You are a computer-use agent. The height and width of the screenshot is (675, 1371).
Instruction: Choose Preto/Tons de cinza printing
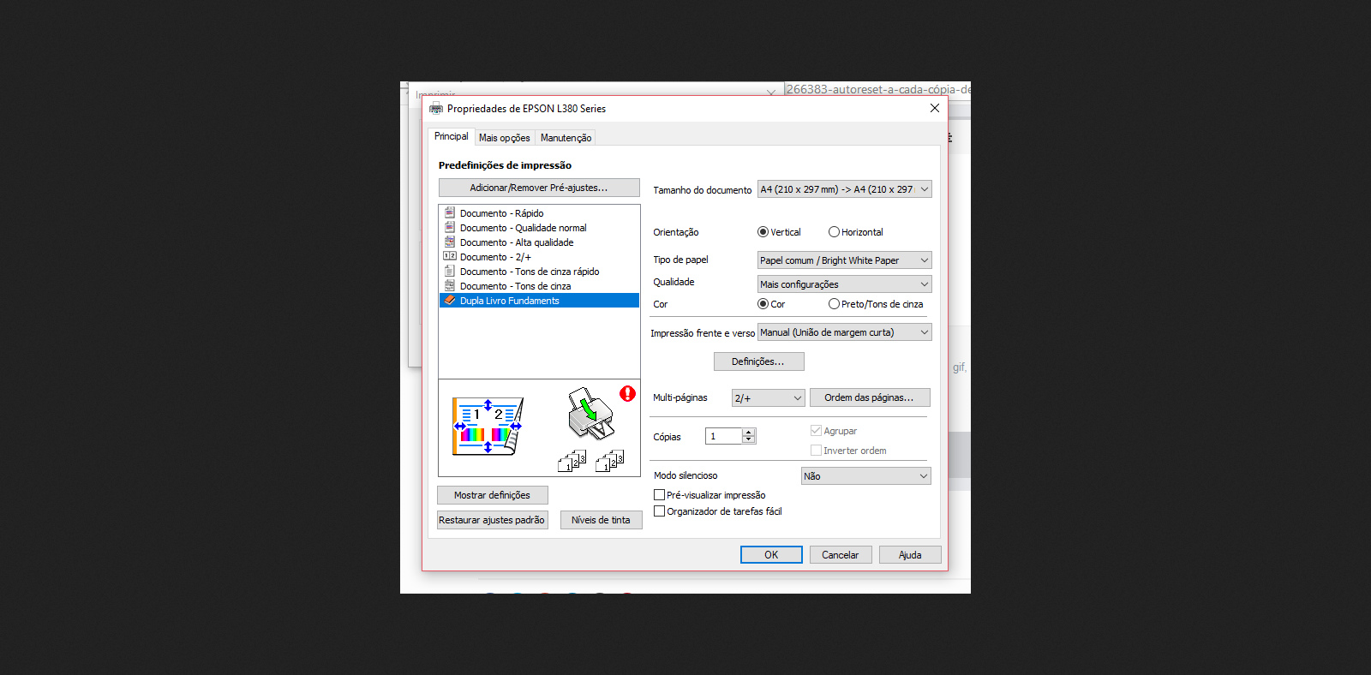tap(834, 304)
